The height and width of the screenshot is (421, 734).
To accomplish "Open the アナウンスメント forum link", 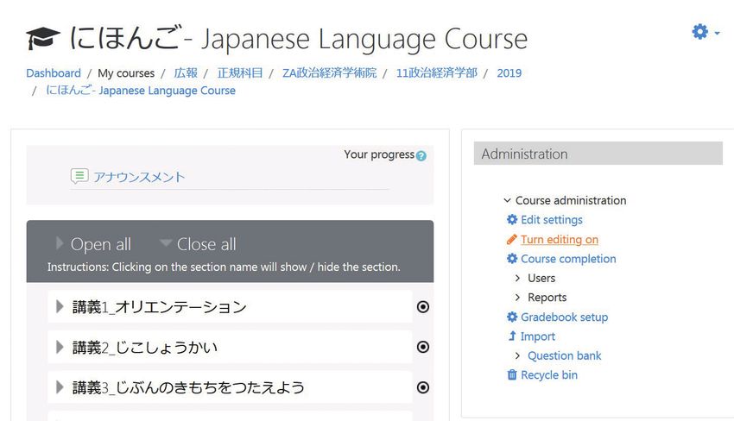I will click(x=139, y=177).
